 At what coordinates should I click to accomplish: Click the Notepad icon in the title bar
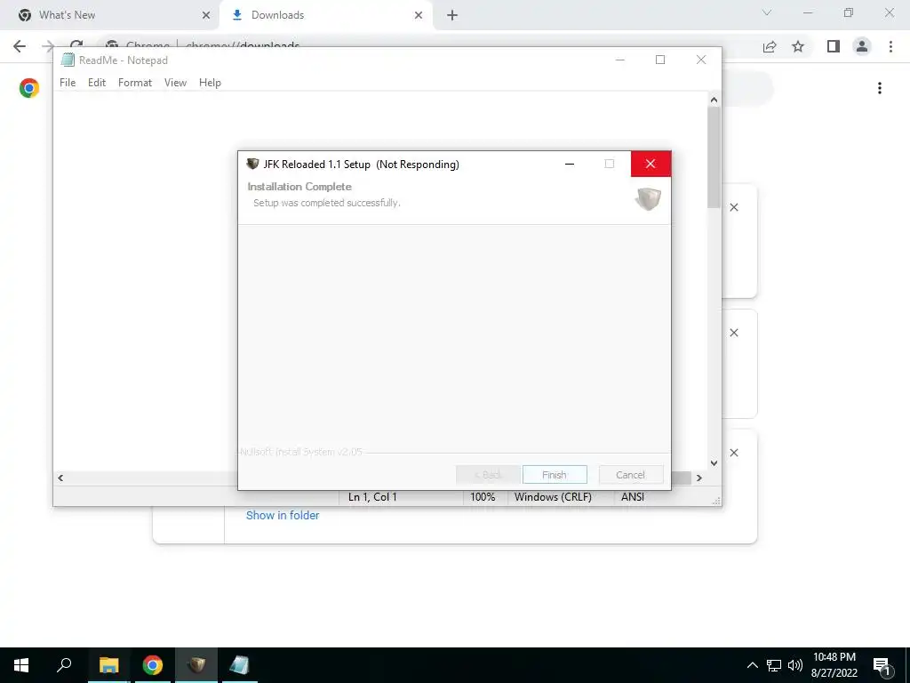[x=68, y=60]
